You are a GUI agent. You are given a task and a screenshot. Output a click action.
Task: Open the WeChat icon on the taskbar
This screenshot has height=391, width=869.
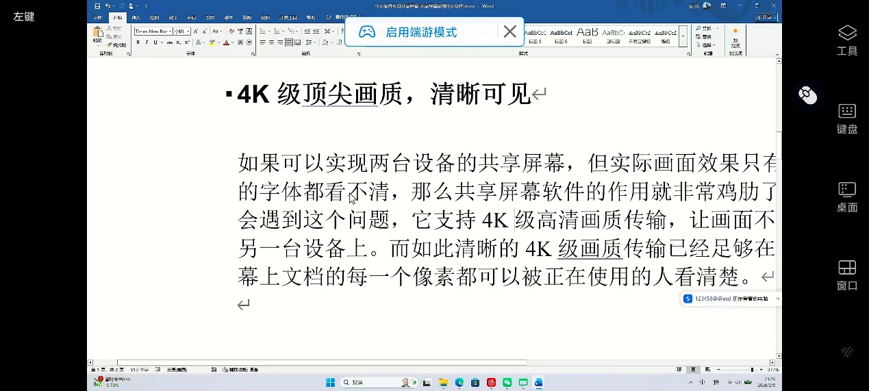507,383
